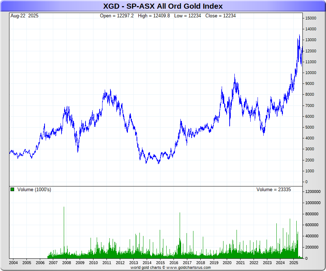The height and width of the screenshot is (271, 326).
Task: Click the 2009 year label
Action: 80,263
